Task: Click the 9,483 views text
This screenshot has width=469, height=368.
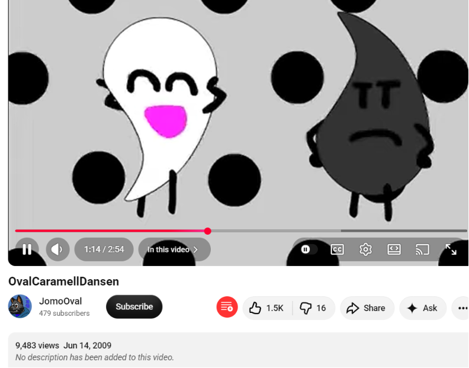Action: pyautogui.click(x=37, y=345)
